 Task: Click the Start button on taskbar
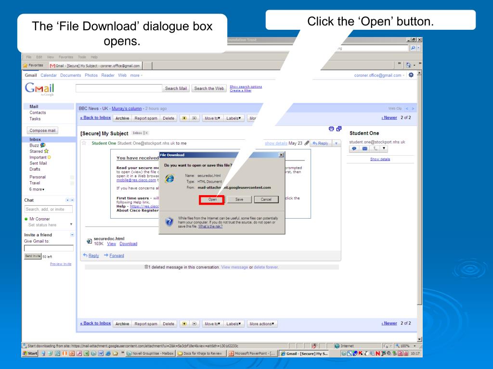(30, 353)
